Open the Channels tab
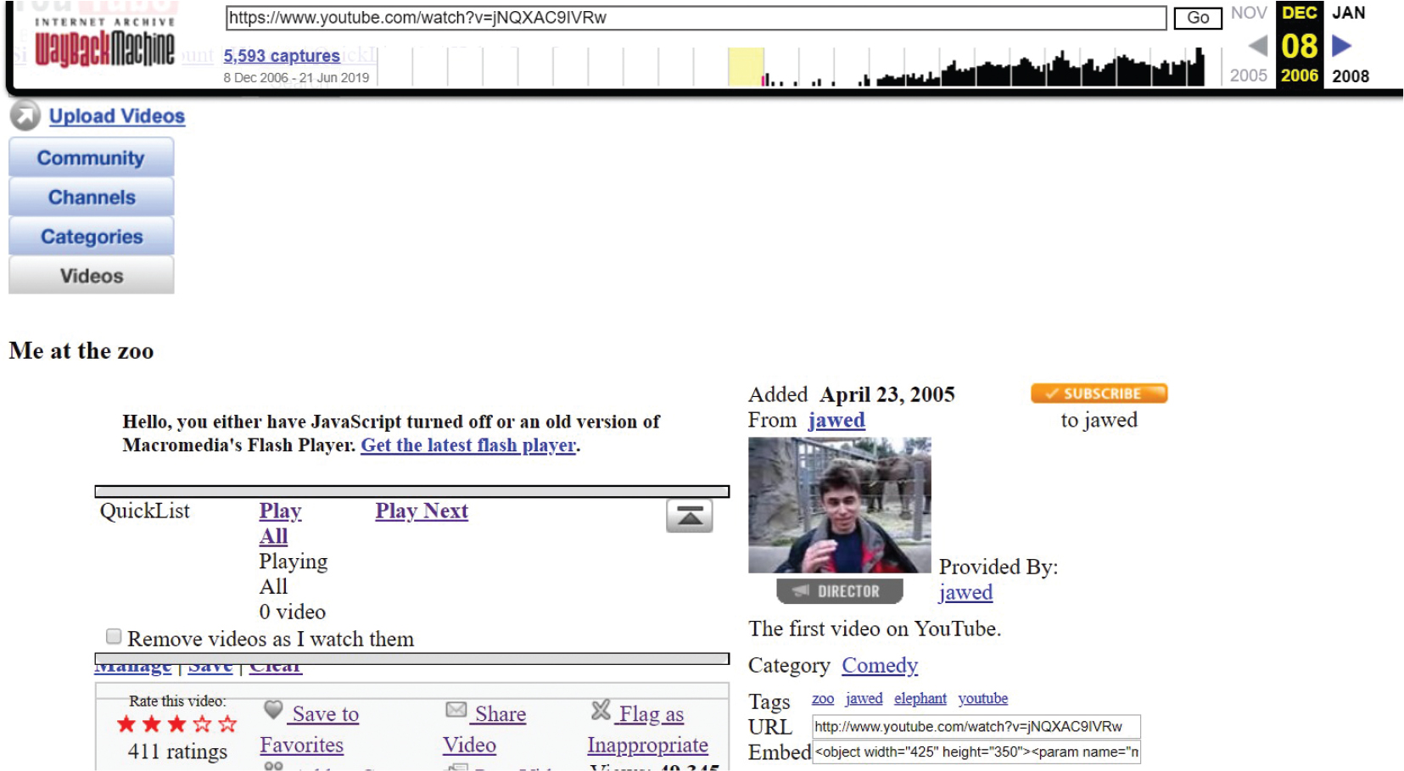This screenshot has width=1404, height=771. coord(92,197)
